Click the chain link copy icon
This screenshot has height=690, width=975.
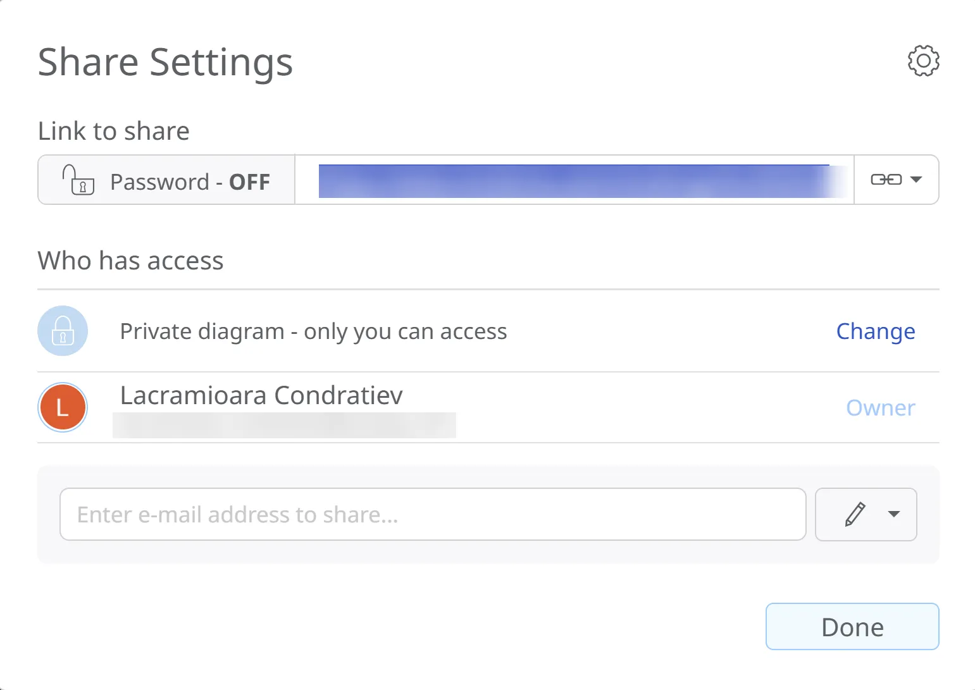(x=886, y=180)
